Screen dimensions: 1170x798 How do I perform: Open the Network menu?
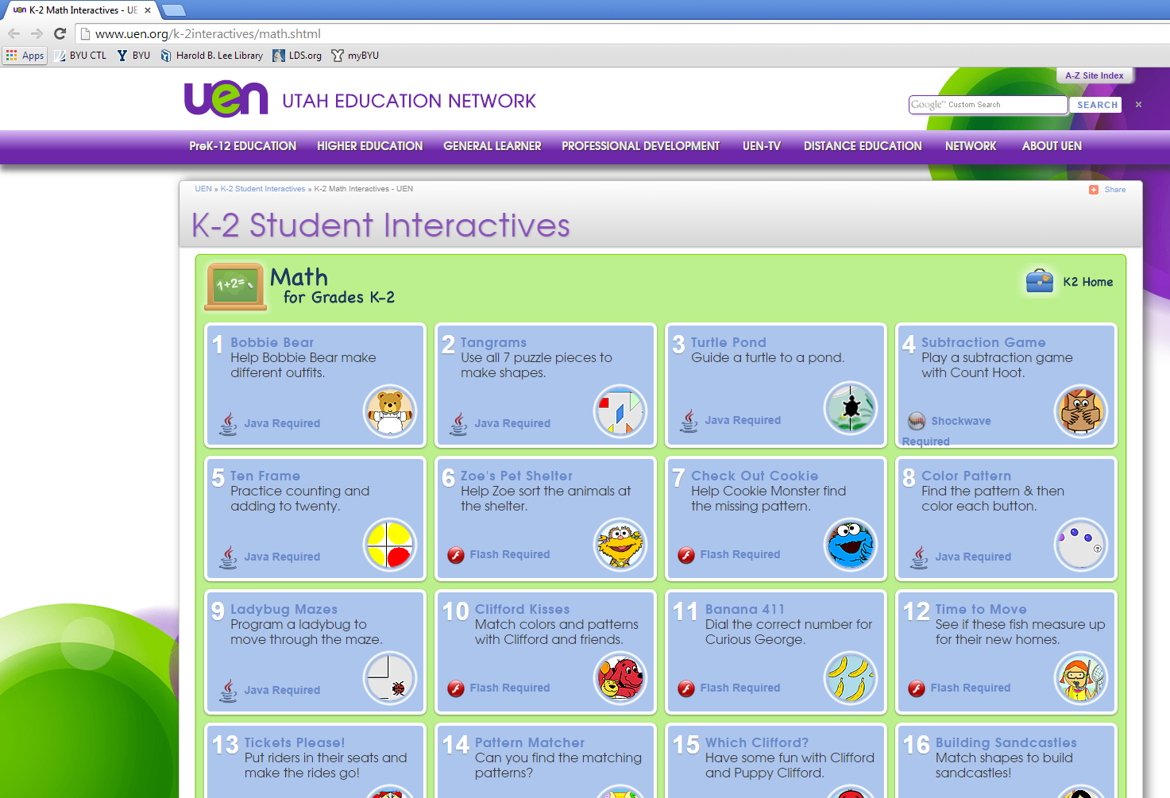click(971, 146)
